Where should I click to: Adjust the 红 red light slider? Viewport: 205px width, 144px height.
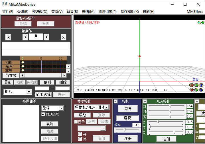[x=167, y=106]
